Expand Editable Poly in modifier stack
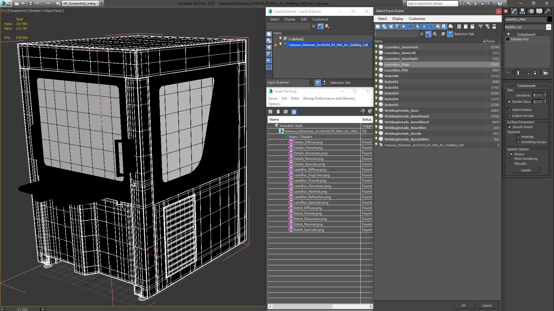This screenshot has width=554, height=311. pos(508,39)
